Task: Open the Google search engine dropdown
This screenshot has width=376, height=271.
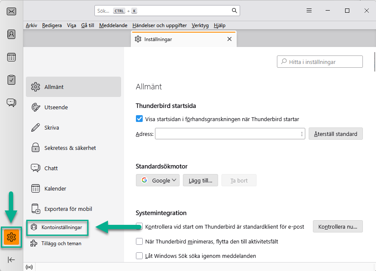Action: pyautogui.click(x=158, y=180)
